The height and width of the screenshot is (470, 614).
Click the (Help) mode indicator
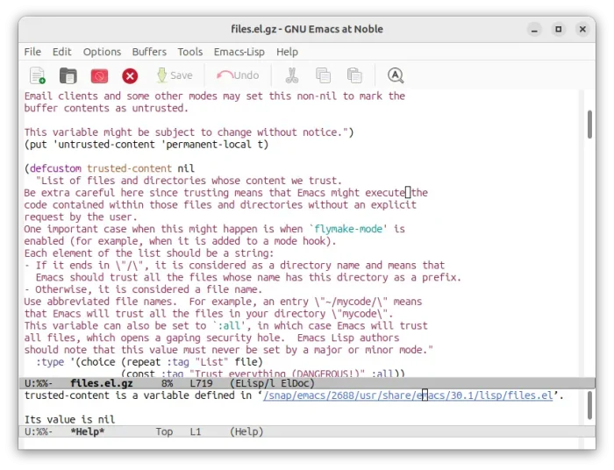(x=246, y=431)
